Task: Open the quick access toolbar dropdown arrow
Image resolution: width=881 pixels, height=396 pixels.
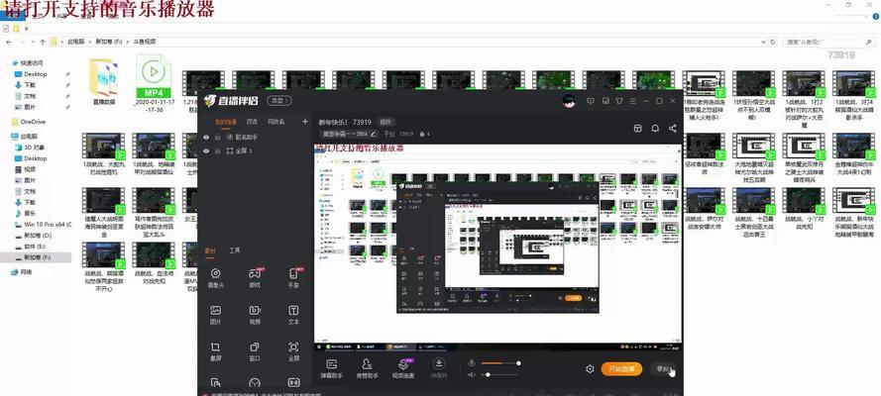Action: pos(26,28)
